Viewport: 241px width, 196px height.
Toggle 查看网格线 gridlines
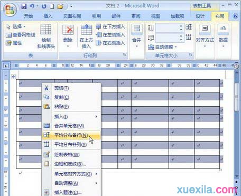(20, 35)
